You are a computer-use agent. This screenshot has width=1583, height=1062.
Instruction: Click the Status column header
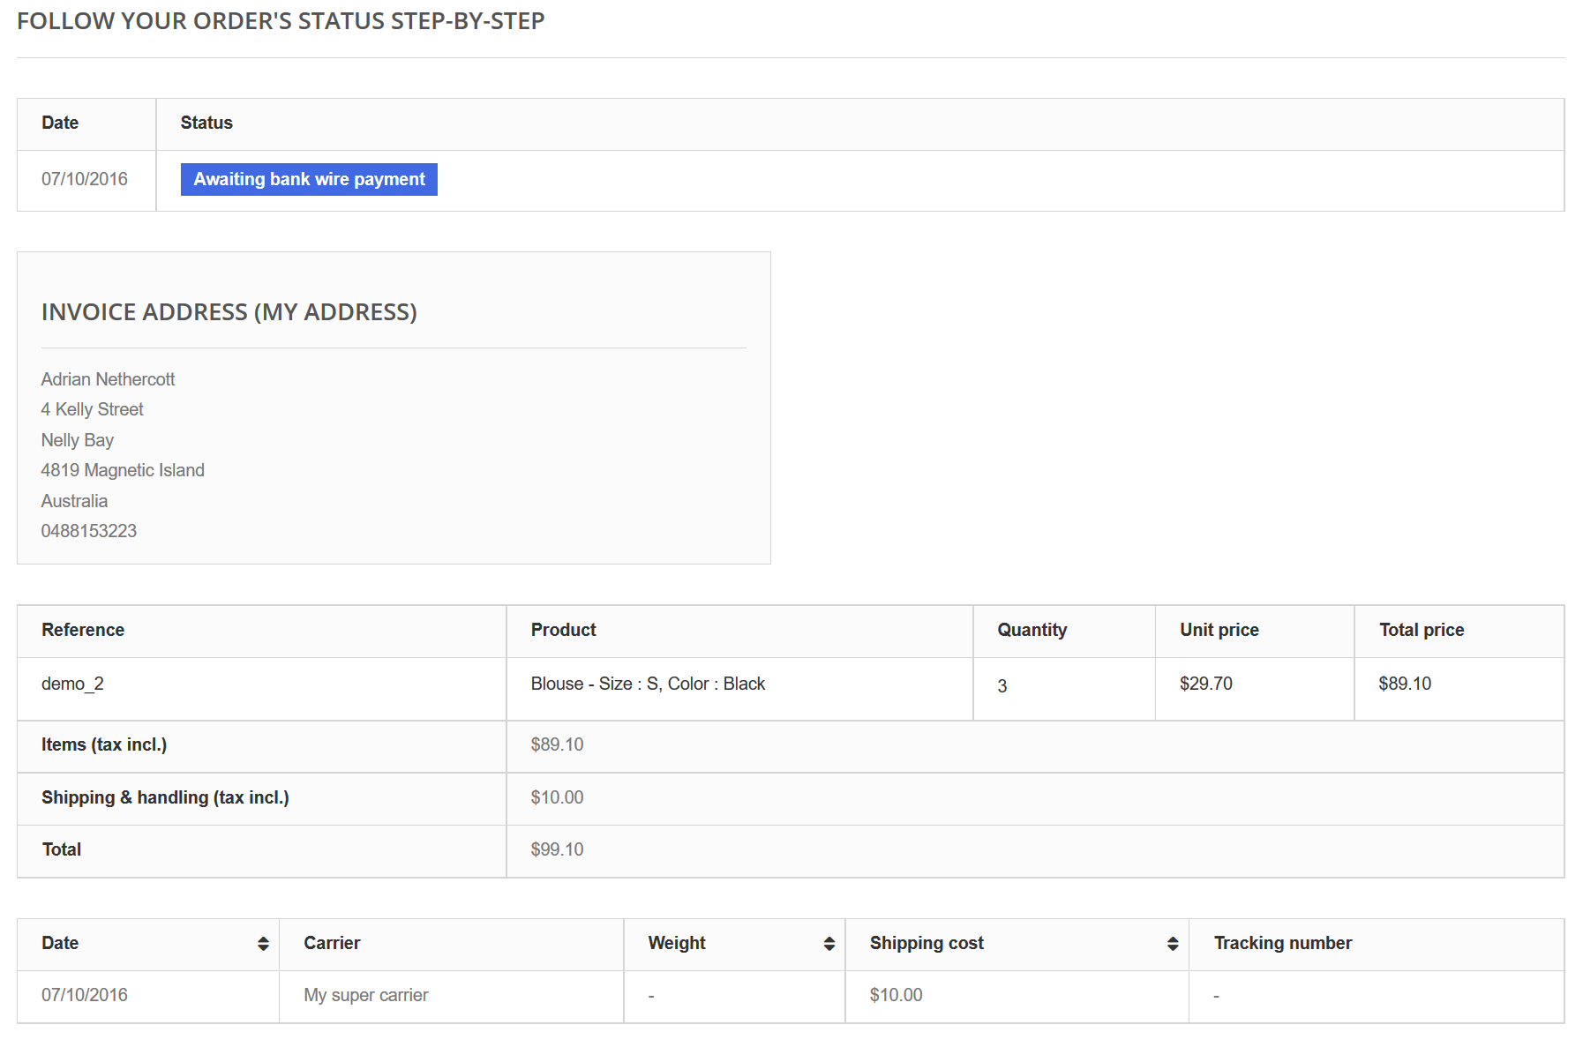pos(206,123)
